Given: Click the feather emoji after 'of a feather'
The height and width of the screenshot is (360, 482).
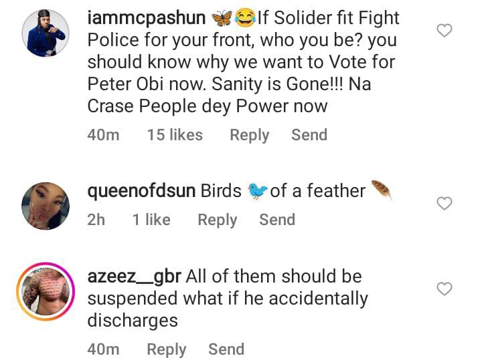Looking at the screenshot, I should tap(380, 190).
